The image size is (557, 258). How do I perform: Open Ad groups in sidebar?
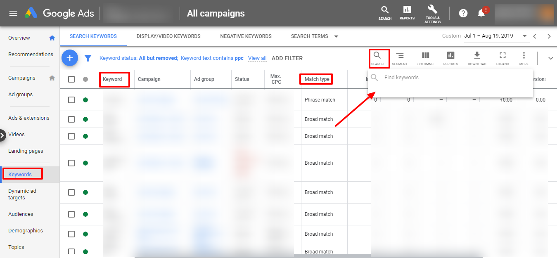pyautogui.click(x=20, y=95)
